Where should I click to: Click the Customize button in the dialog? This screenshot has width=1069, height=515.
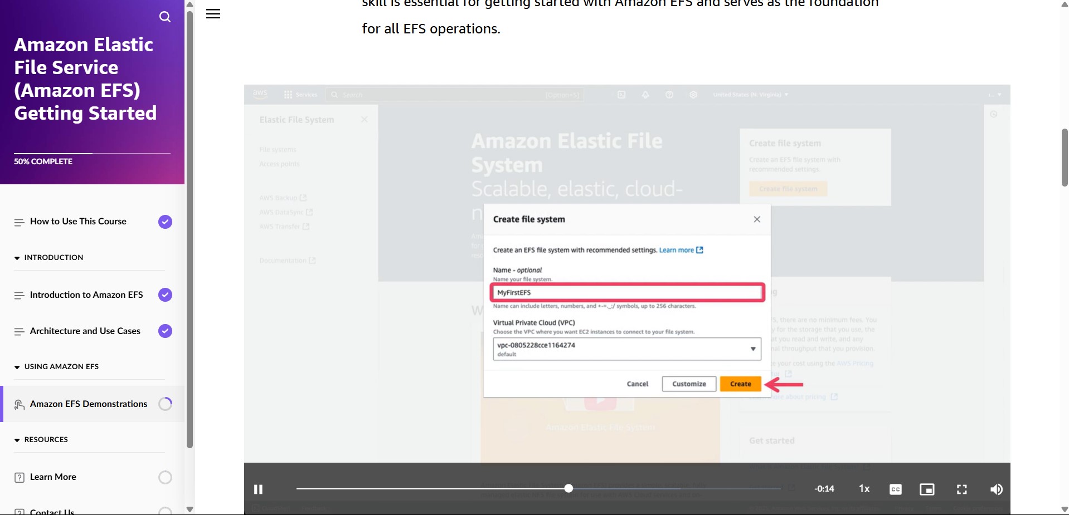pos(689,384)
